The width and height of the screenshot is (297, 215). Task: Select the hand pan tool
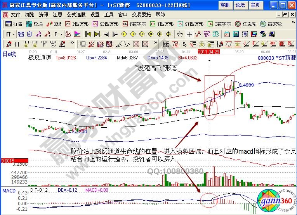point(180,34)
